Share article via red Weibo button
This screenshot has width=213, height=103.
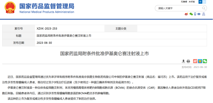195,61
